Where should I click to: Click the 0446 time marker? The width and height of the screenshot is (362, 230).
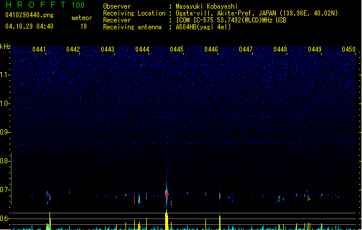pos(211,49)
